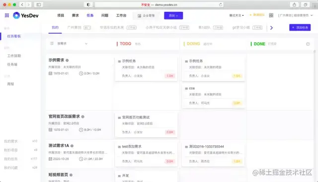Switch to the git学习小组 tab
318x182 pixels.
pyautogui.click(x=247, y=27)
